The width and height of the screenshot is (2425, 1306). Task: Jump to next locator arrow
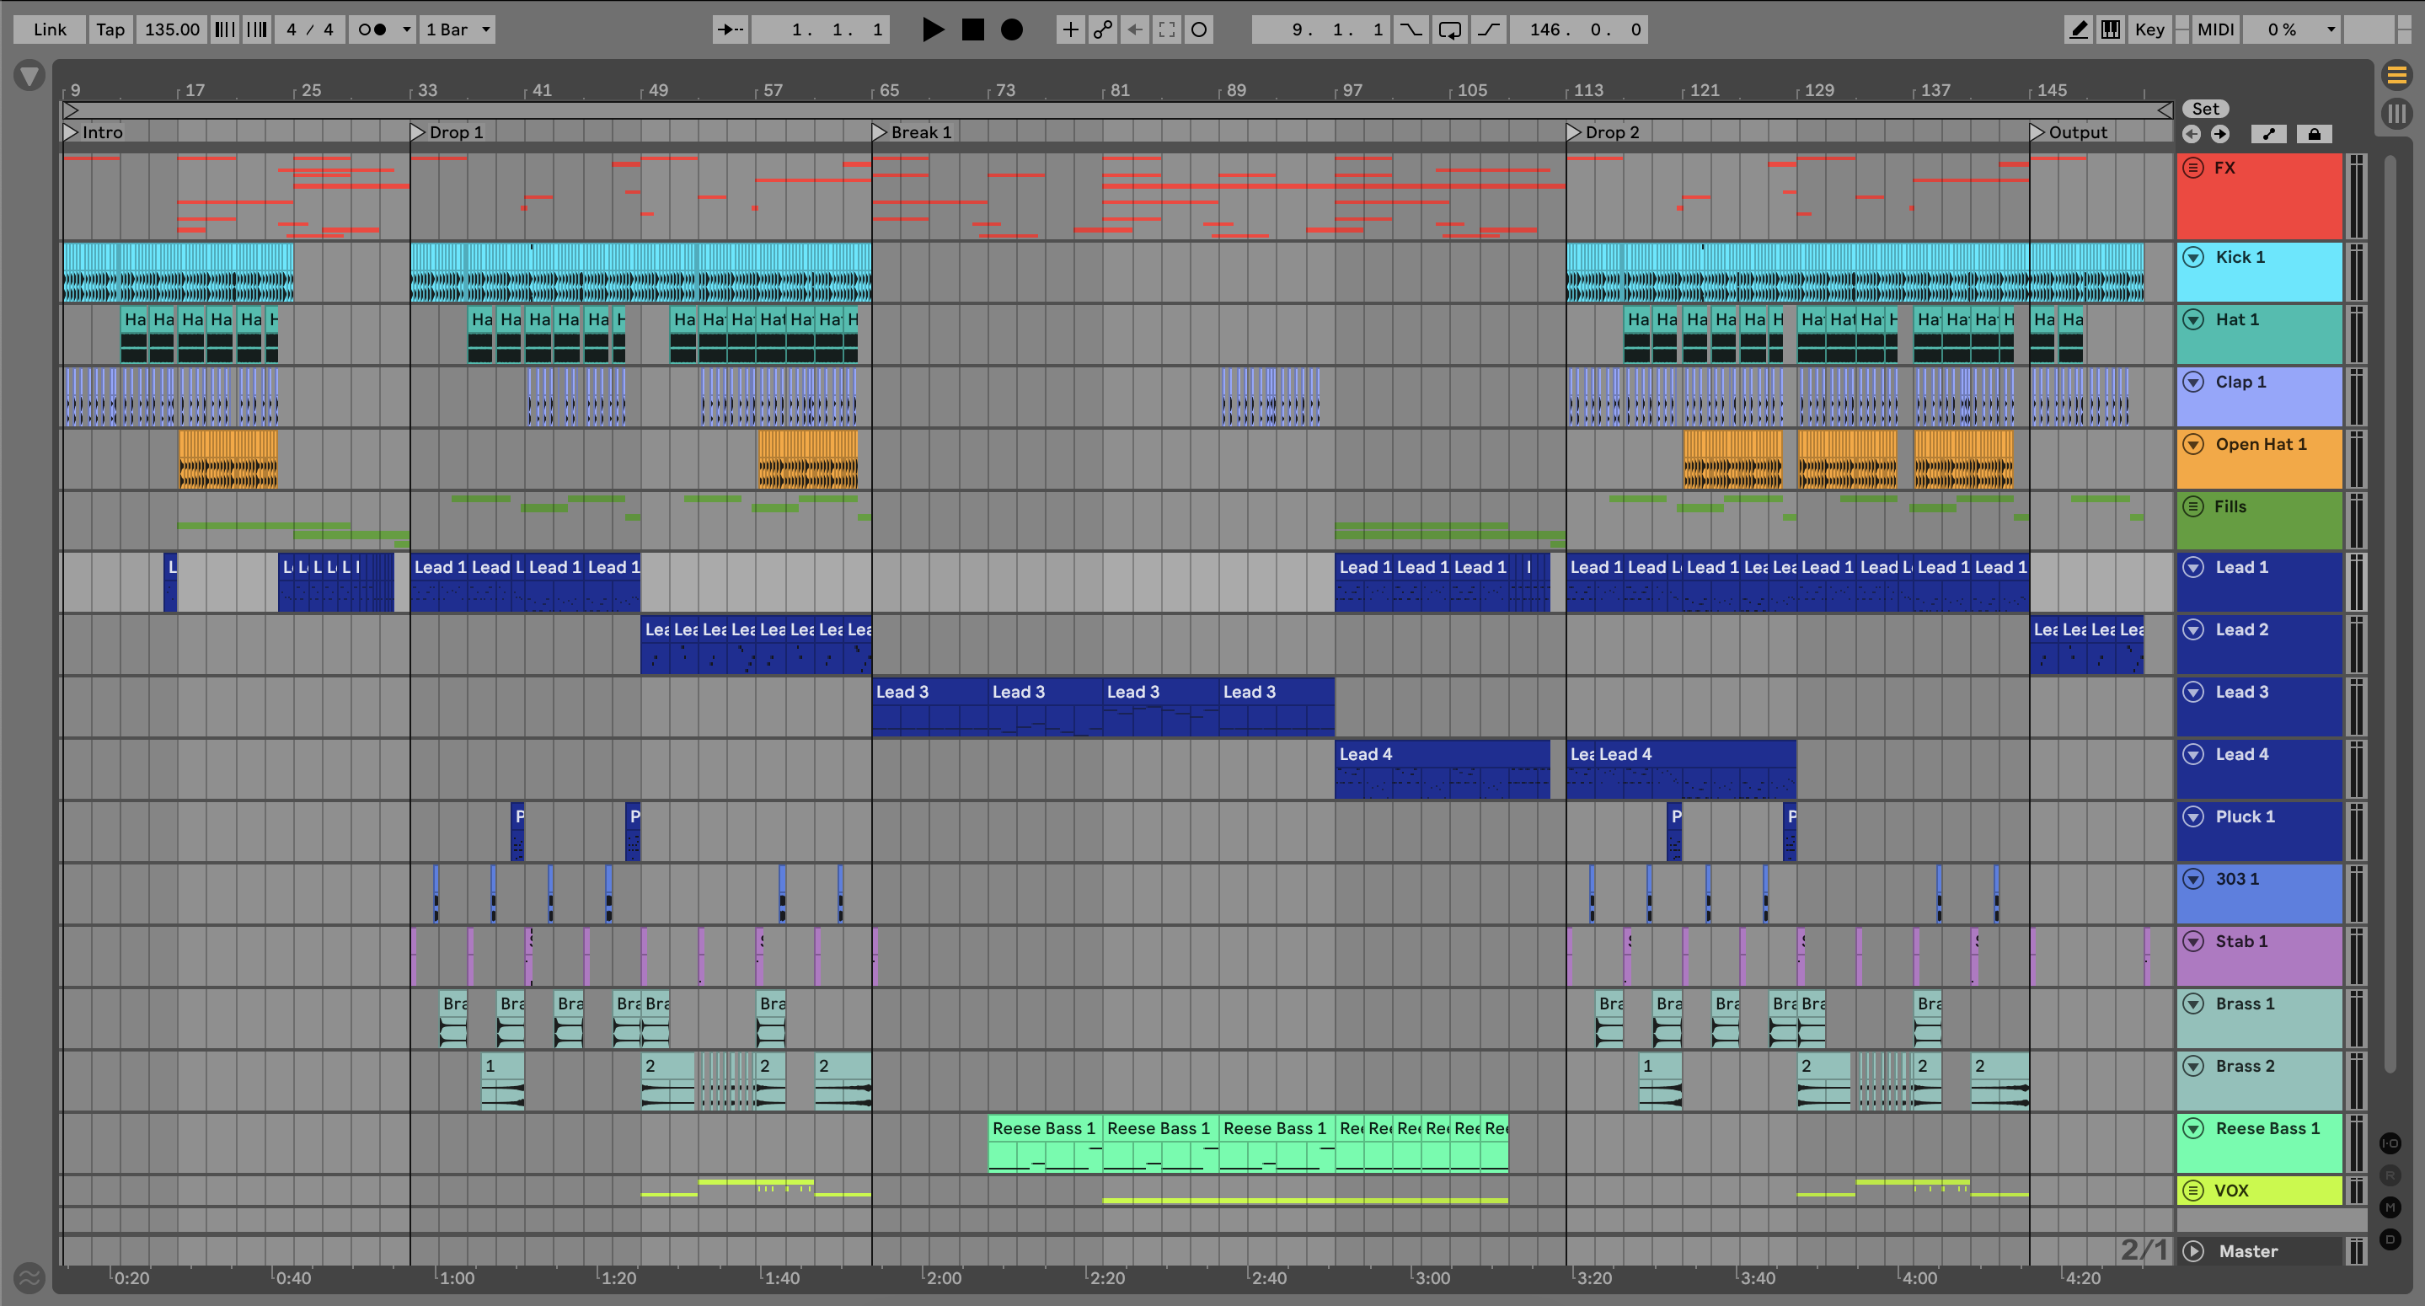[2219, 134]
